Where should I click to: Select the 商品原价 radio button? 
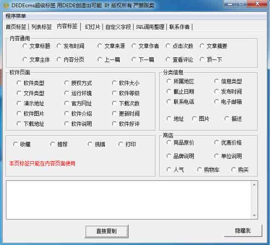coord(180,142)
